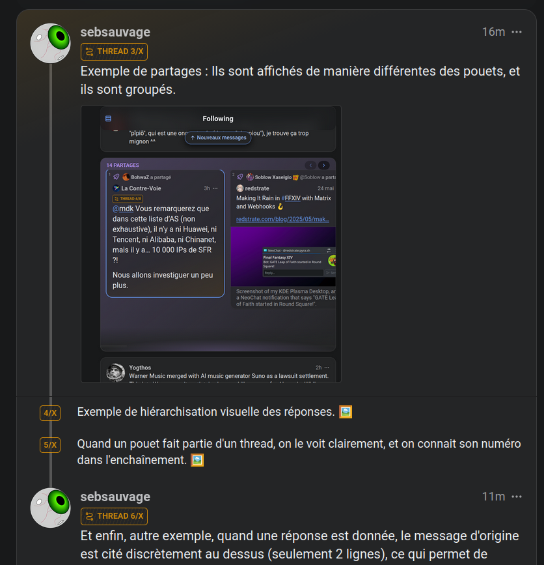Open the more-options menu on the 16m post
Screen dimensions: 544x565
coord(517,32)
